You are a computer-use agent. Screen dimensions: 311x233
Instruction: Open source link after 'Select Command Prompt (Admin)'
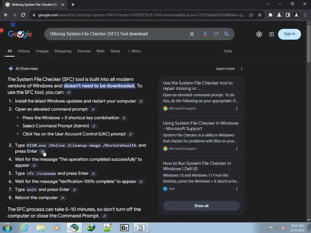click(94, 126)
